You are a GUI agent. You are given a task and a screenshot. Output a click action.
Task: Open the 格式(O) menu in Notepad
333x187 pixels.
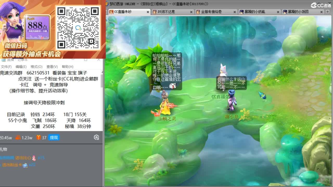coord(36,66)
